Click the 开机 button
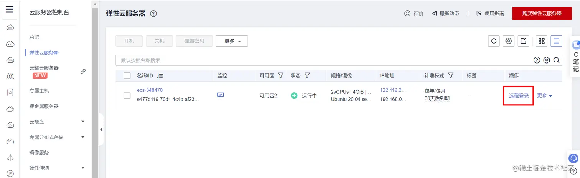580x178 pixels. [x=129, y=41]
